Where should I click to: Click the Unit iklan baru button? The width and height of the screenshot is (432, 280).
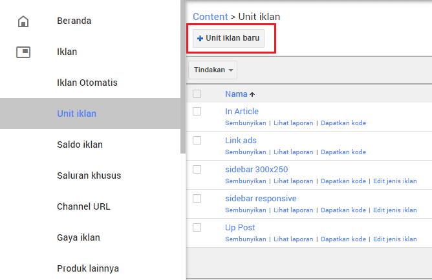pyautogui.click(x=229, y=39)
